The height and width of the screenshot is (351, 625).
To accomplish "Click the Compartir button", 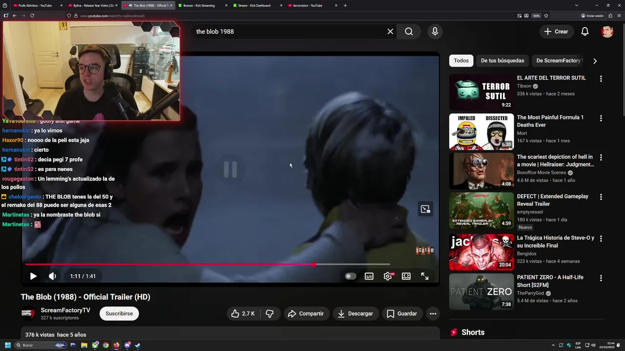I will point(306,313).
